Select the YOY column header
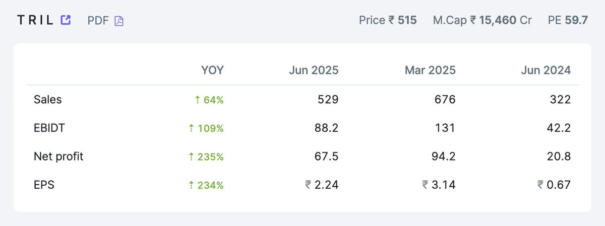This screenshot has width=605, height=226. pyautogui.click(x=212, y=70)
